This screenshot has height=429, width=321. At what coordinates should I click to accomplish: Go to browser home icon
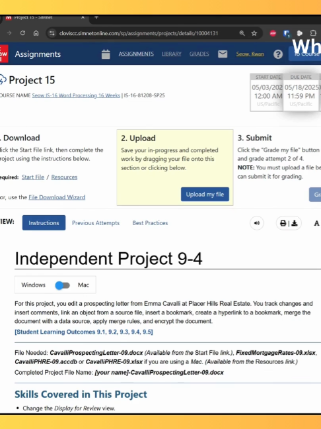click(36, 33)
